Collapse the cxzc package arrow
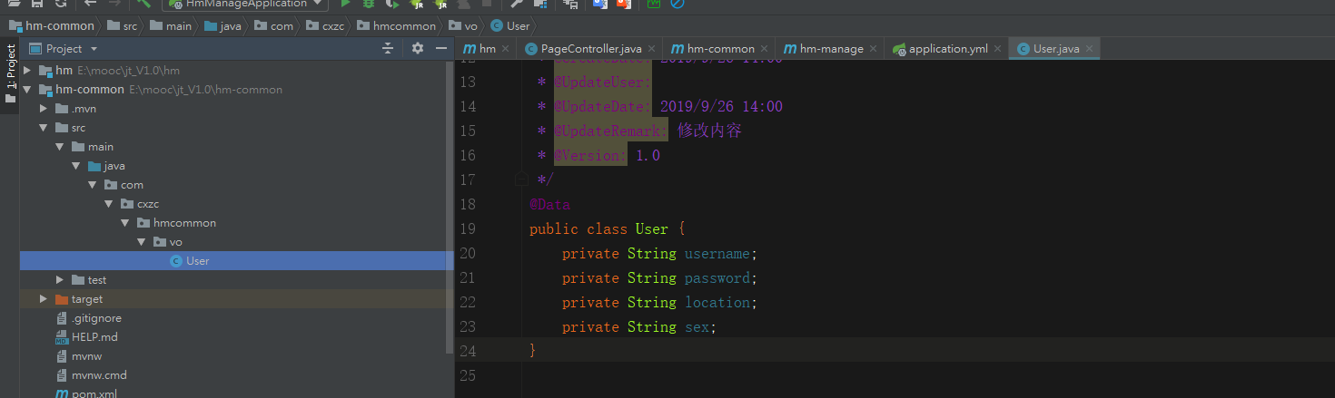 (108, 204)
